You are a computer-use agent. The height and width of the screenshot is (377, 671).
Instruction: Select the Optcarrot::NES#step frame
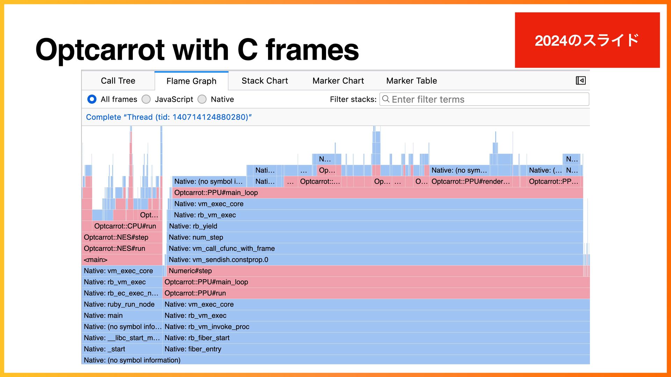pyautogui.click(x=122, y=237)
